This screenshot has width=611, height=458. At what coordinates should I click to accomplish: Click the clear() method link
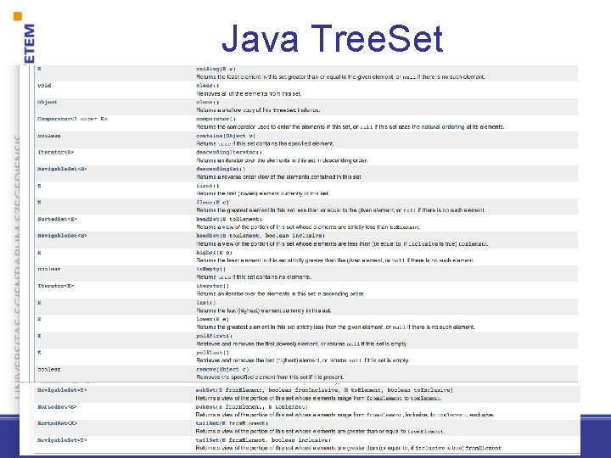(207, 86)
